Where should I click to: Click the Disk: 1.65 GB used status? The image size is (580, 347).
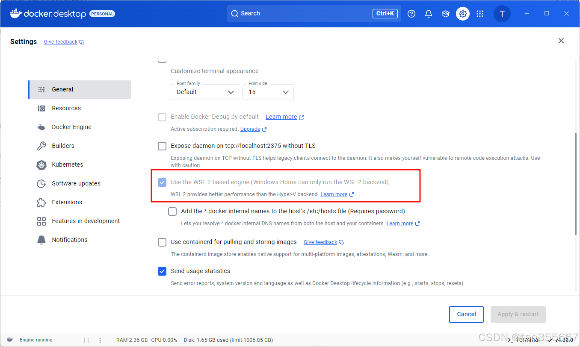click(228, 340)
